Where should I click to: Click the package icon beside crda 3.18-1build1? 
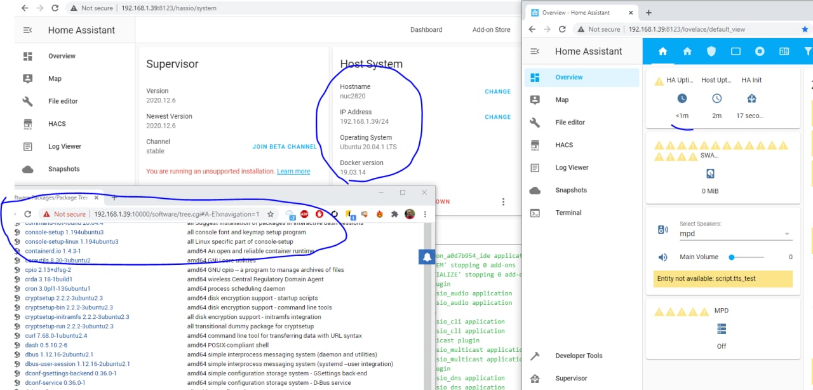18,279
